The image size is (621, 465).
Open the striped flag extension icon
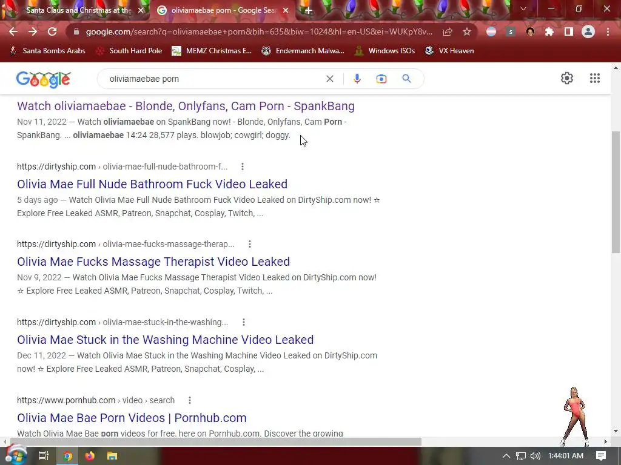(x=491, y=31)
